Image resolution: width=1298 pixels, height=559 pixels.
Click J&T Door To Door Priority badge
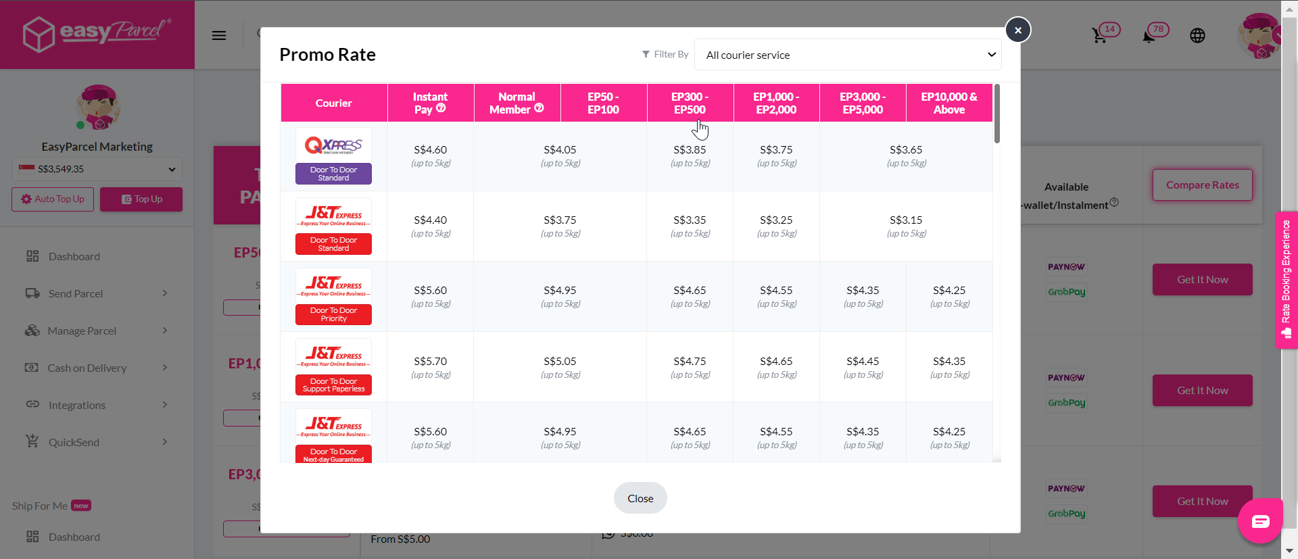coord(333,314)
